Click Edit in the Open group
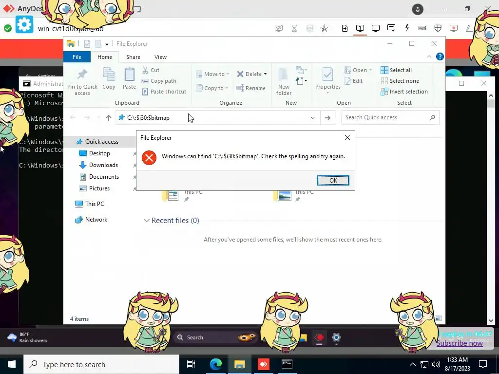499x374 pixels. [x=354, y=81]
